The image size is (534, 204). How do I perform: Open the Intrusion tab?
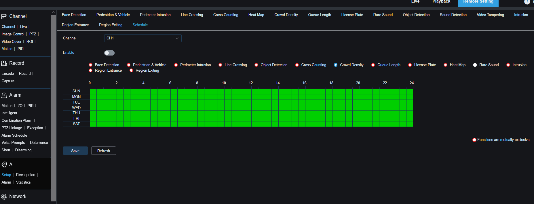point(521,15)
